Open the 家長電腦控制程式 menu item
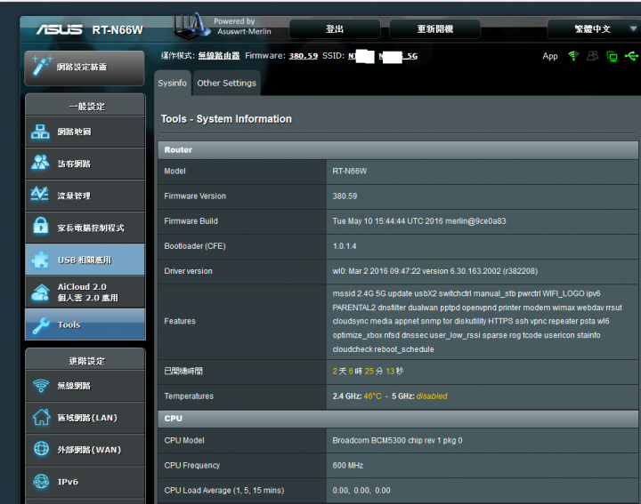 85,228
